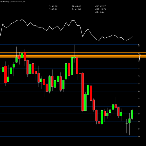
Task: Click the OH: 15.29 readout
Action: pos(101,9)
